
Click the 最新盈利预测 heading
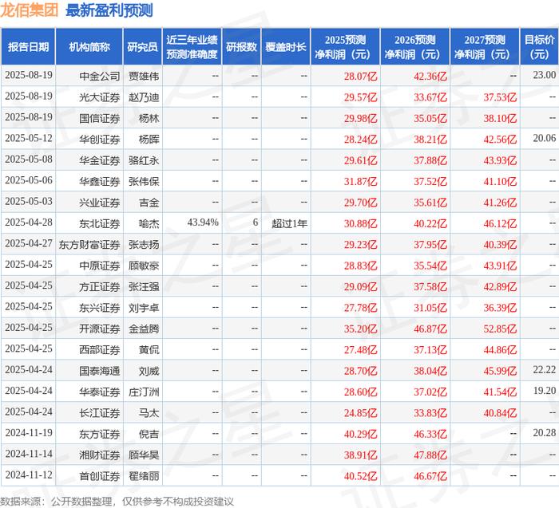pos(109,10)
